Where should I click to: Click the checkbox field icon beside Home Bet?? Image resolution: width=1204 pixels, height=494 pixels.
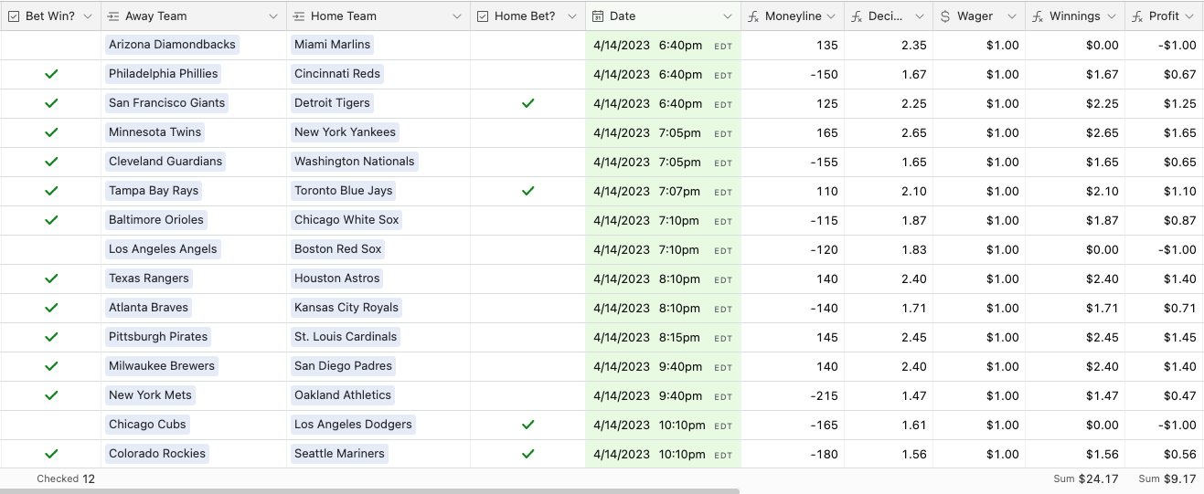(x=483, y=16)
